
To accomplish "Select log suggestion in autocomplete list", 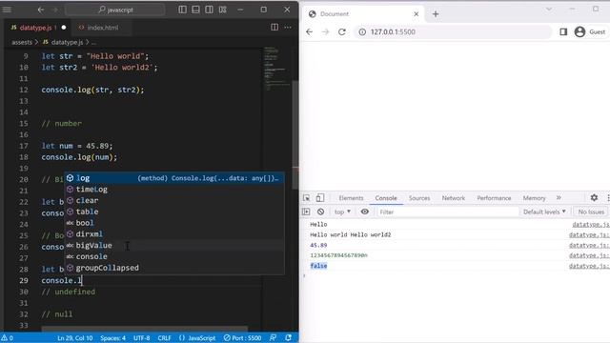I will coord(174,178).
